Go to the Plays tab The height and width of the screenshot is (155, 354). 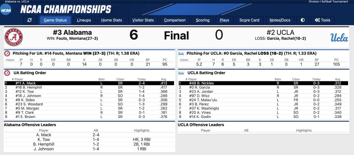(224, 20)
